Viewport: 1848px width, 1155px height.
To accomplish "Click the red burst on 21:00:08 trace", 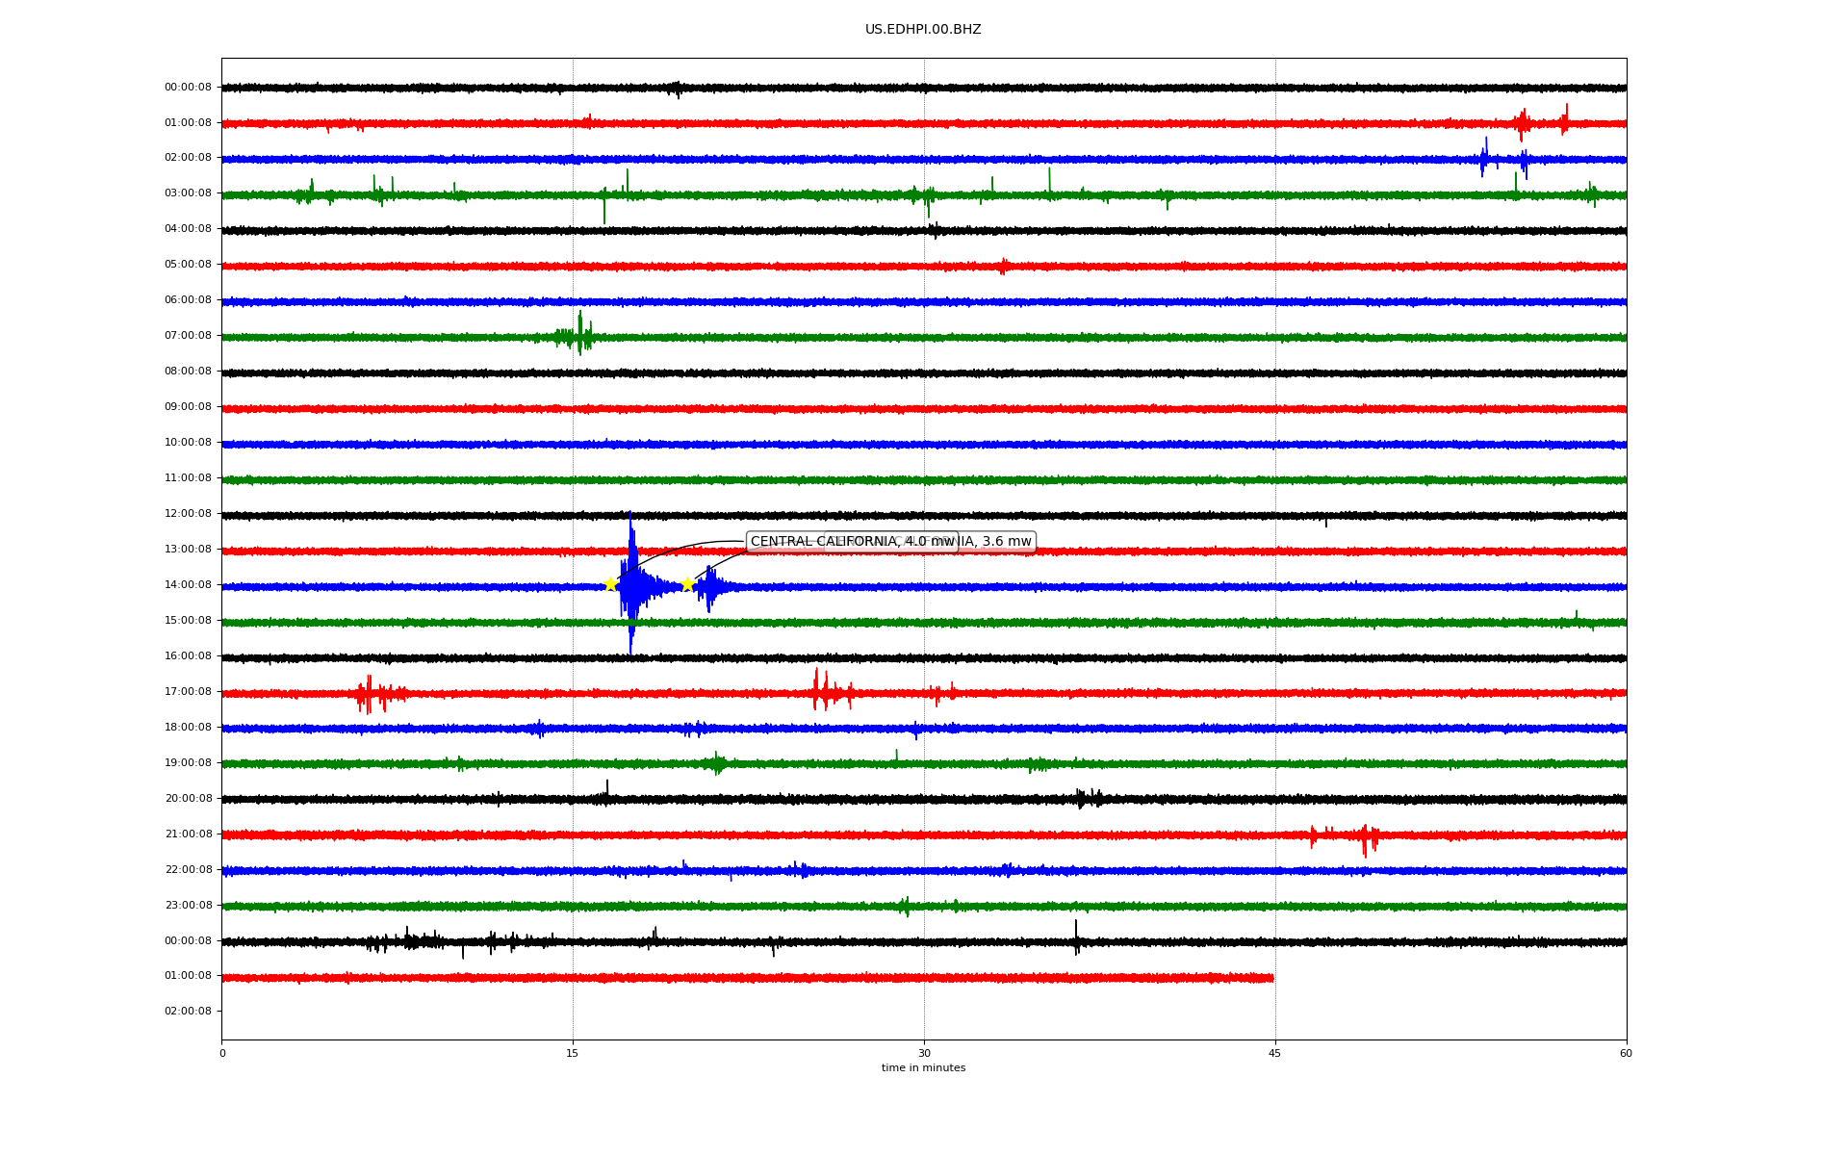I will (1365, 837).
